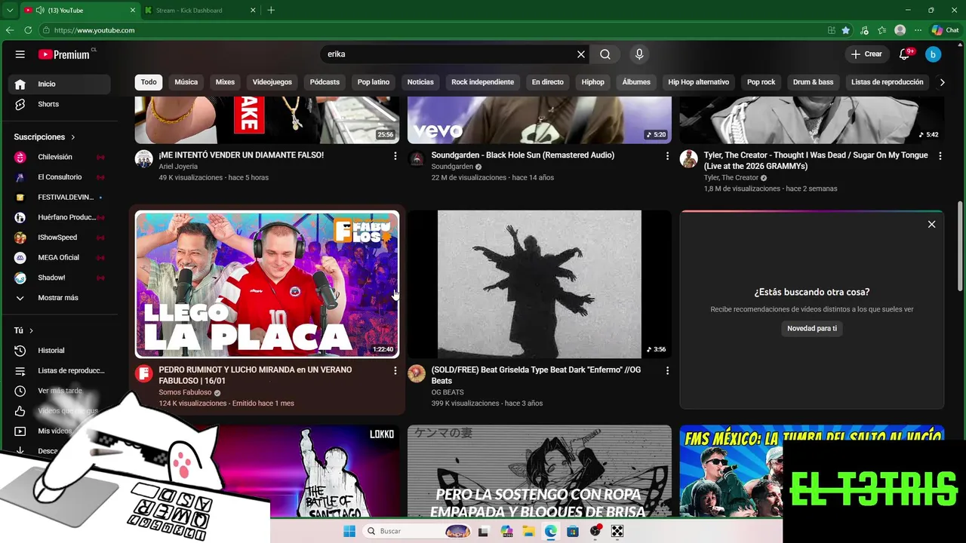Play the LLEGÓ LA PLACA thumbnail
Screen dimensions: 966x543
coord(267,284)
